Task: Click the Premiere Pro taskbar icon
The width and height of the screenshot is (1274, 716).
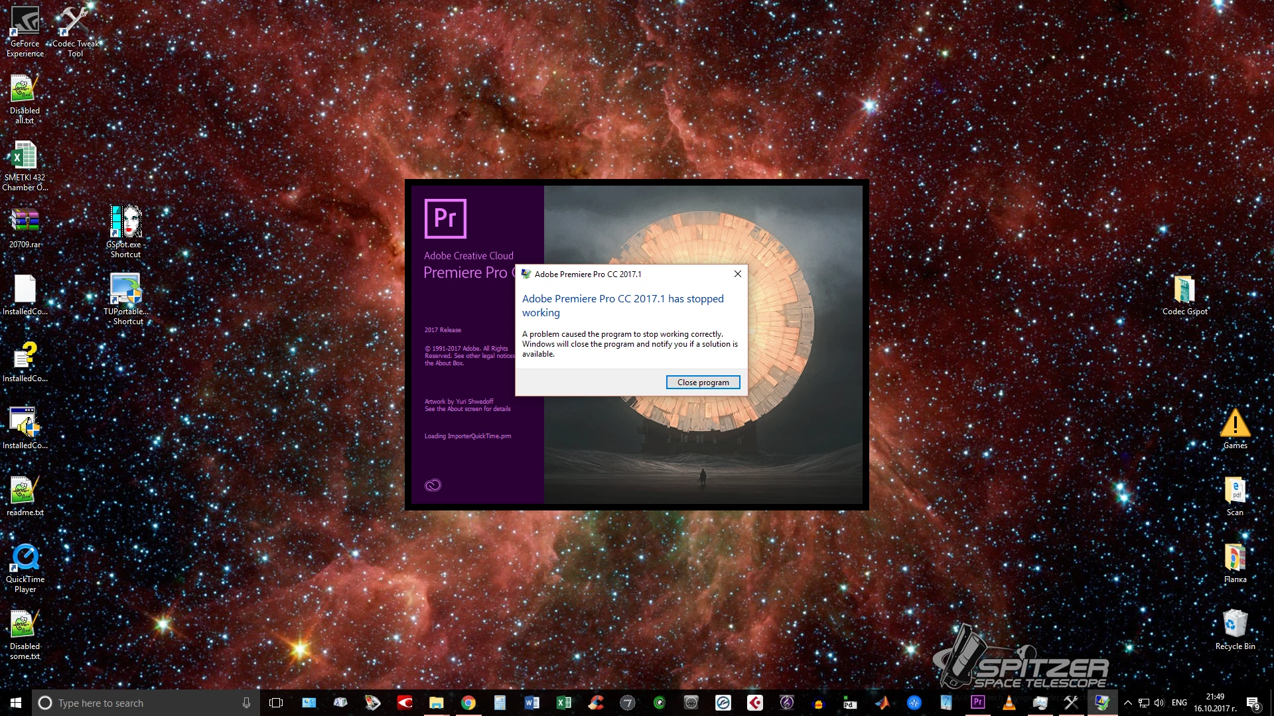Action: point(977,703)
